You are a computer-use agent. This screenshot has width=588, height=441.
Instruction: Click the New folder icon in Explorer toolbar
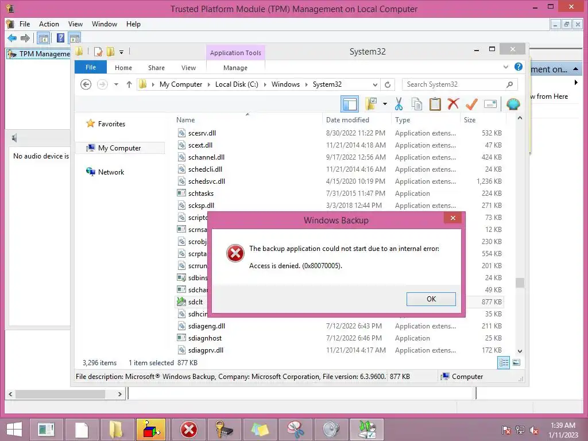372,104
